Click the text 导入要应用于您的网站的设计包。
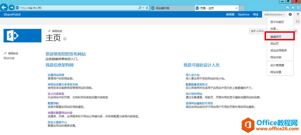The image size is (301, 135). tap(206, 79)
